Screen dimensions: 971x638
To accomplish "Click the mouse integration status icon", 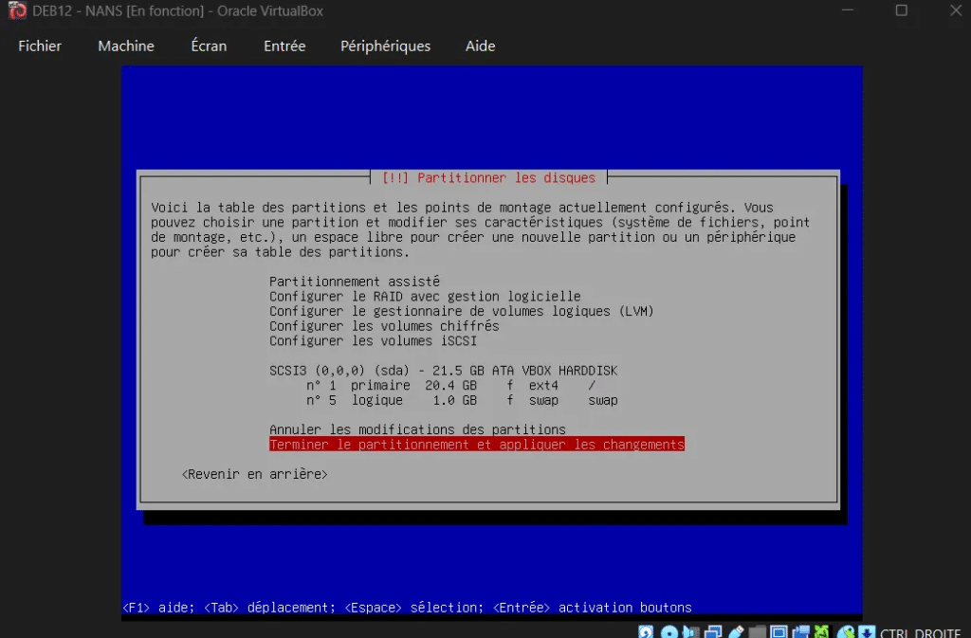I will pos(846,632).
